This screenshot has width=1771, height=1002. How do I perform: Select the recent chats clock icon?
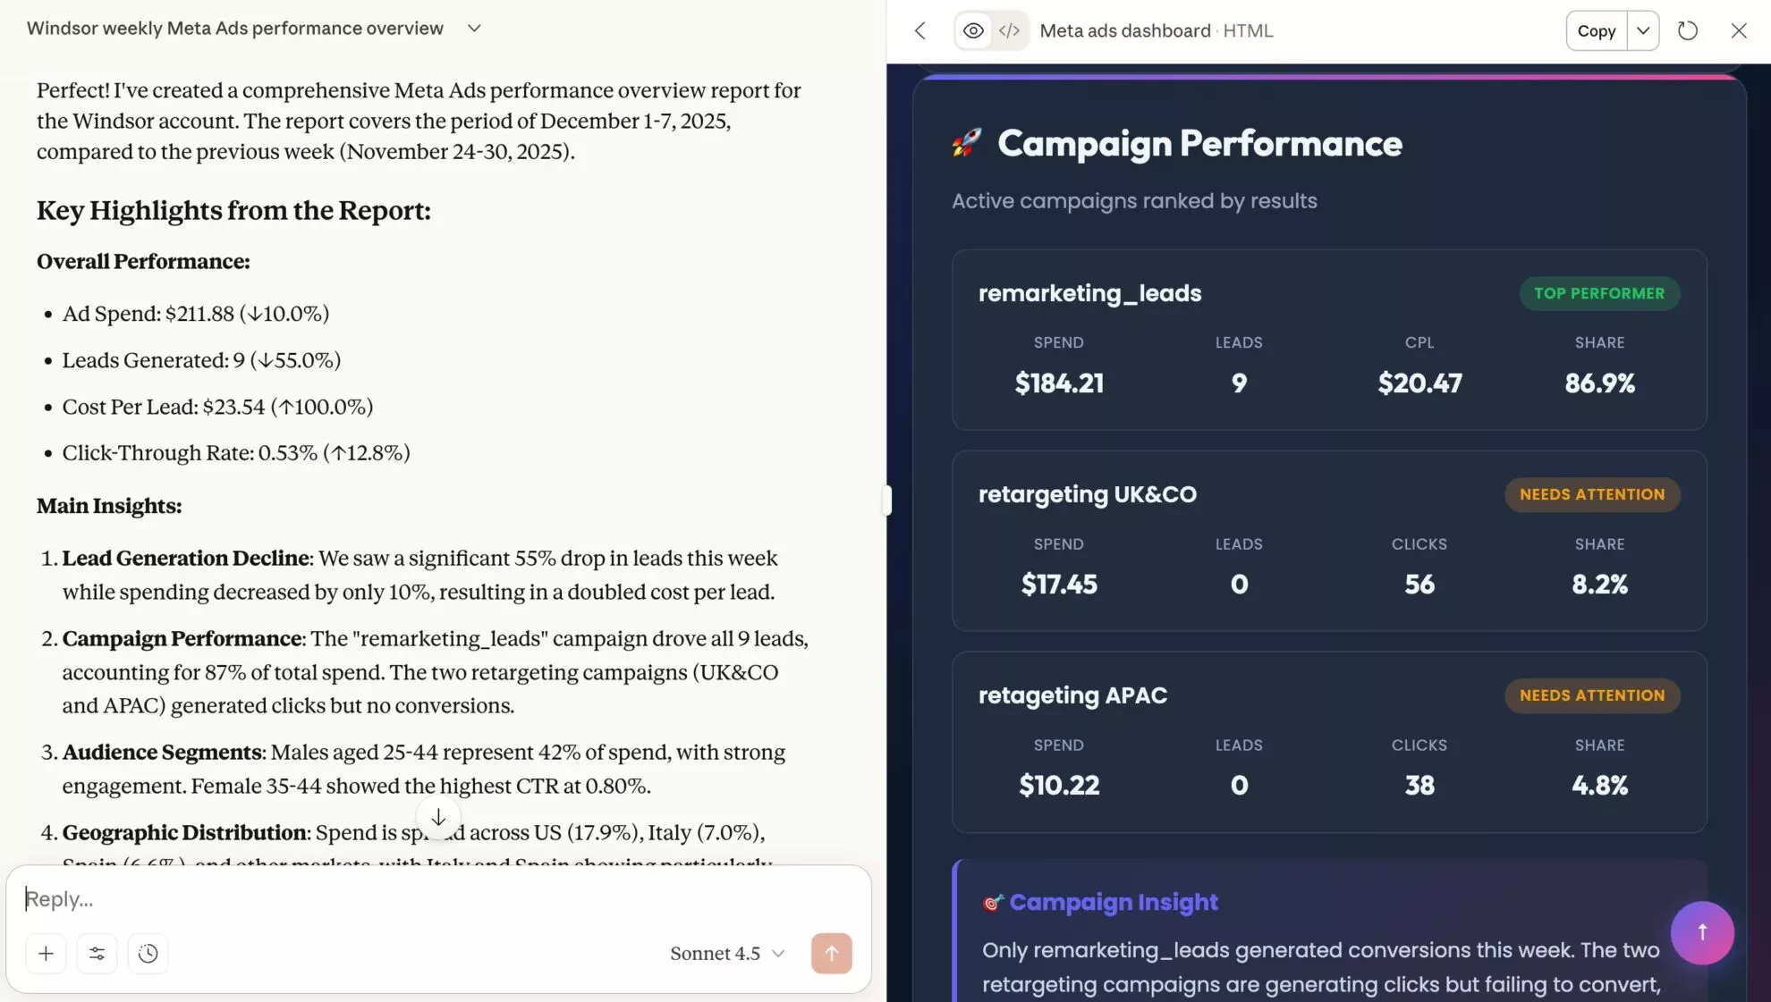[x=148, y=953]
